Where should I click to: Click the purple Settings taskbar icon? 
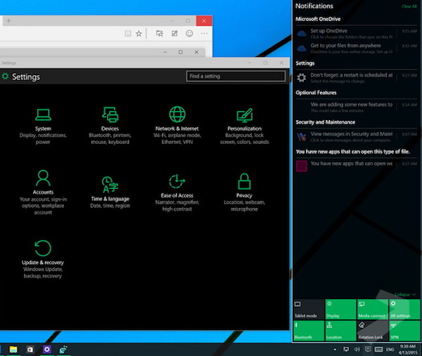46,349
